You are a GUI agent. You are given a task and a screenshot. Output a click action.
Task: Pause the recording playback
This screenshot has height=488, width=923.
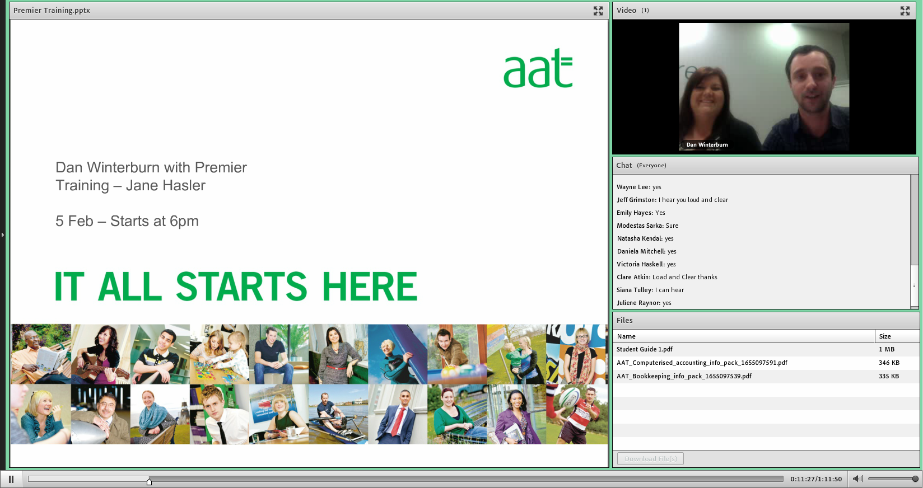click(11, 479)
